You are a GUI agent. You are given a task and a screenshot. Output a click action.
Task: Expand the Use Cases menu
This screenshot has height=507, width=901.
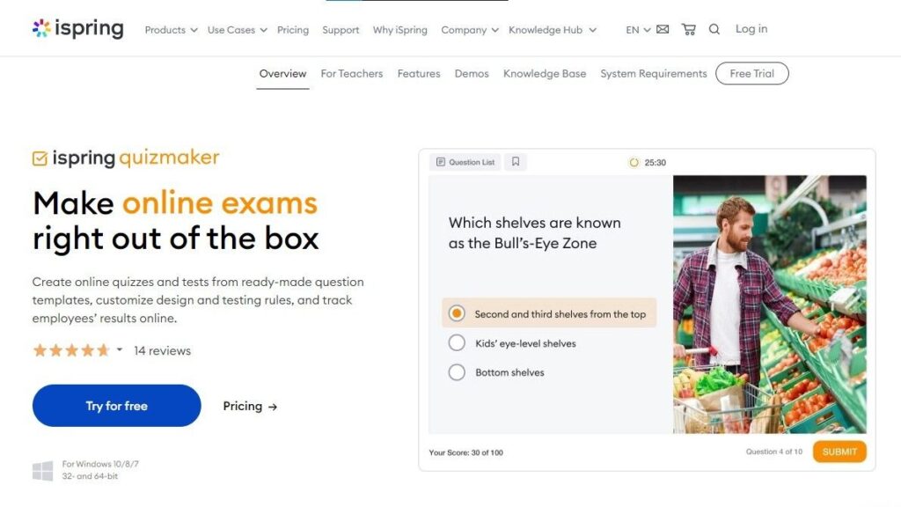237,30
